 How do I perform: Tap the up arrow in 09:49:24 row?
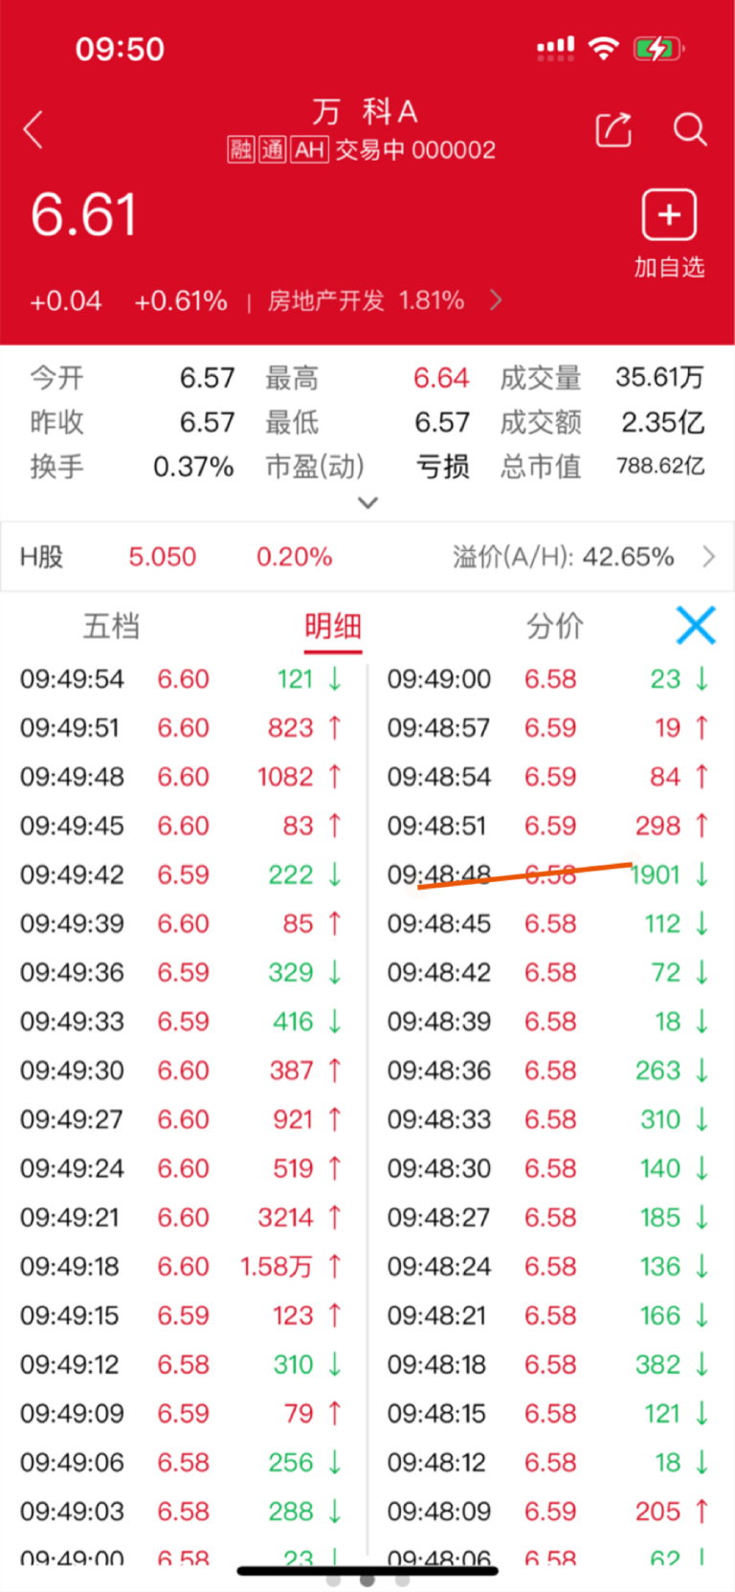(x=334, y=1168)
